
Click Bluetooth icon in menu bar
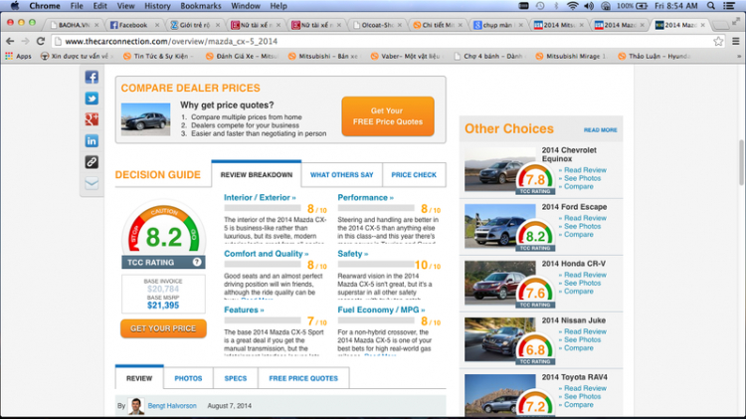(556, 6)
